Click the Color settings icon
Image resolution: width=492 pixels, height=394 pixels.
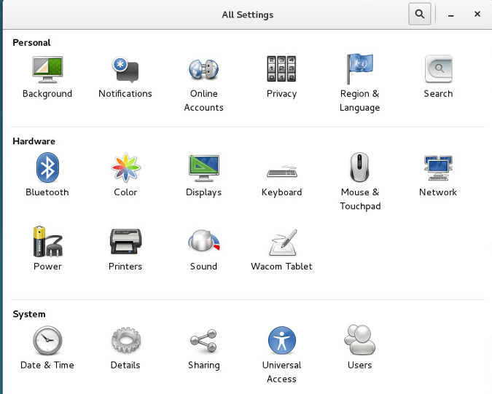(x=125, y=169)
